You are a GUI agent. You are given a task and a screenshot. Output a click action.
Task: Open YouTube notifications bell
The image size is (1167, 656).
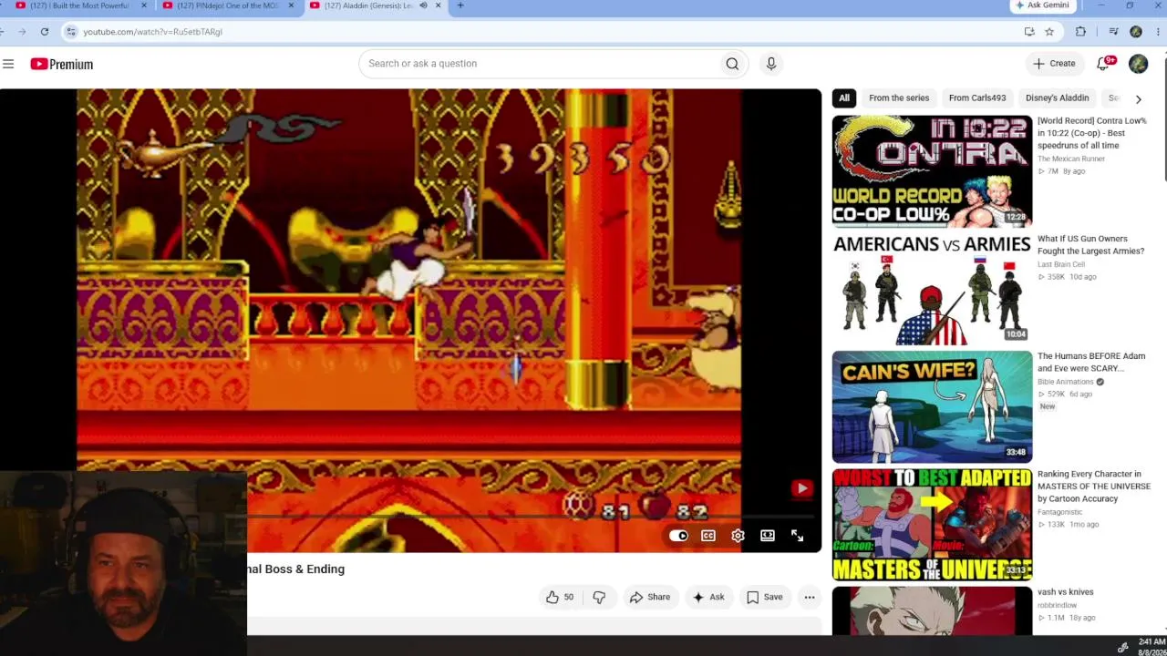point(1103,64)
